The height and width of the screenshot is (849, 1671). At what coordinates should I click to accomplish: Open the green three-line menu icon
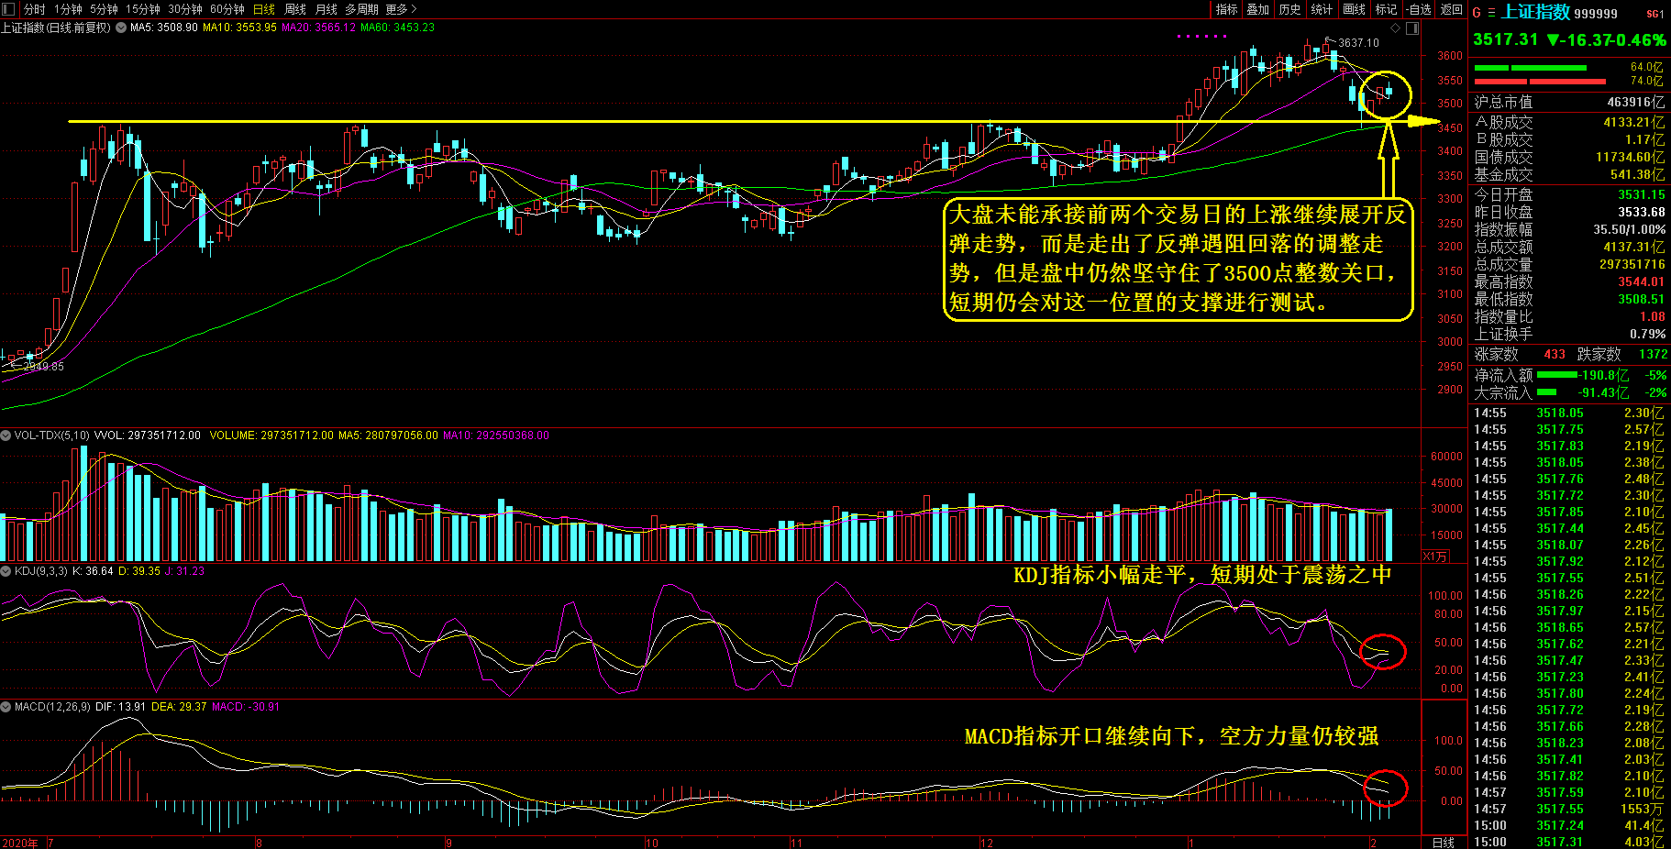click(x=1491, y=13)
